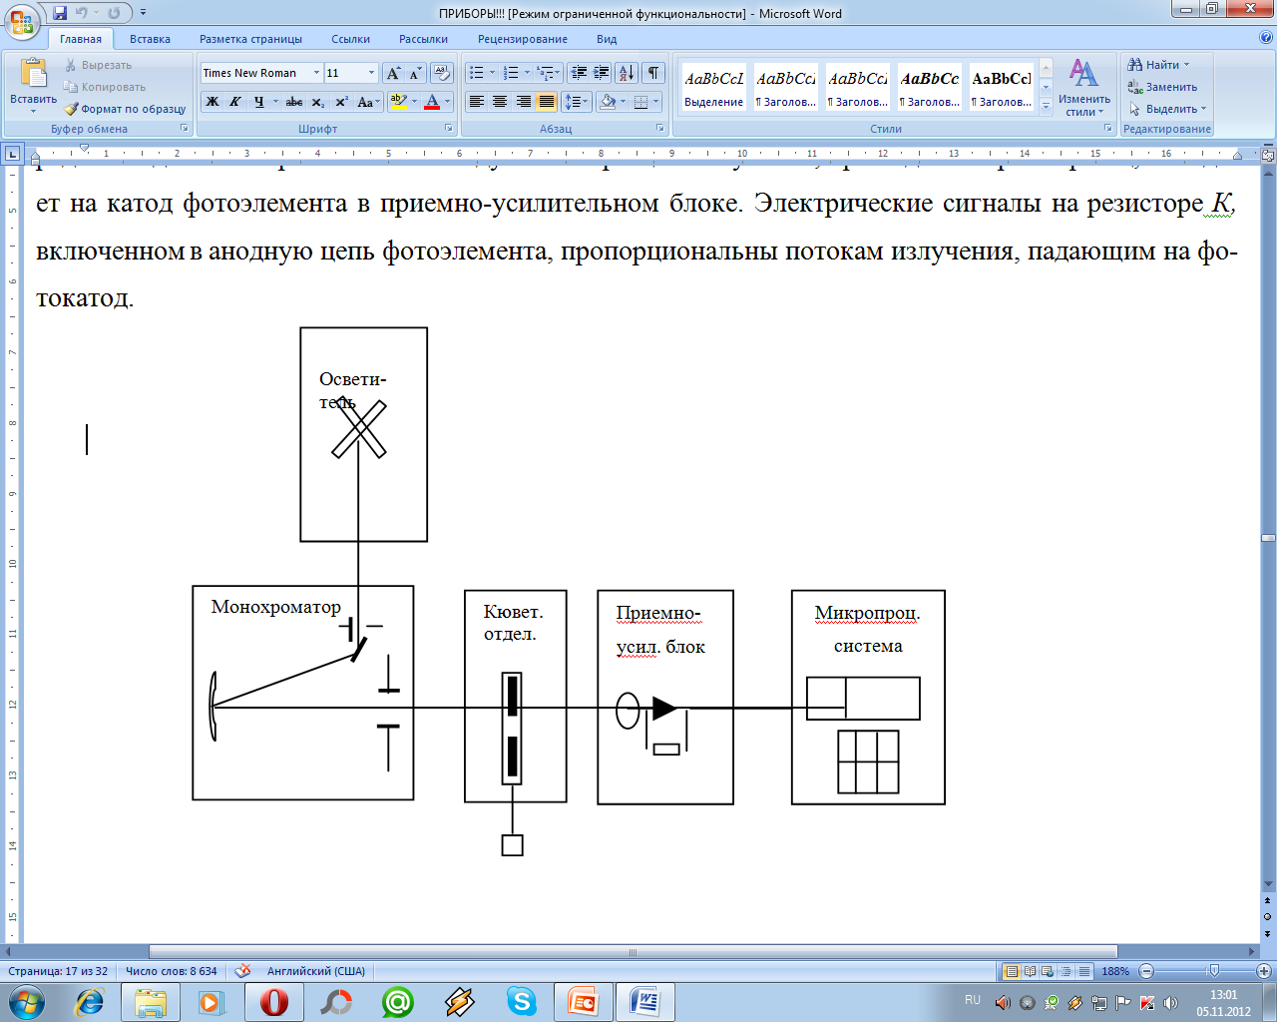Image resolution: width=1277 pixels, height=1022 pixels.
Task: Open Change Styles (Изменить стили)
Action: pyautogui.click(x=1084, y=87)
